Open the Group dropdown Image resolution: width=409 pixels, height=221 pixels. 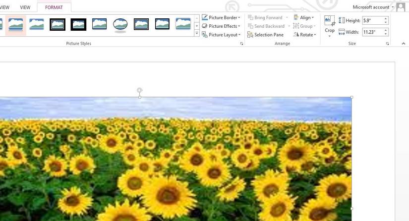tap(304, 26)
